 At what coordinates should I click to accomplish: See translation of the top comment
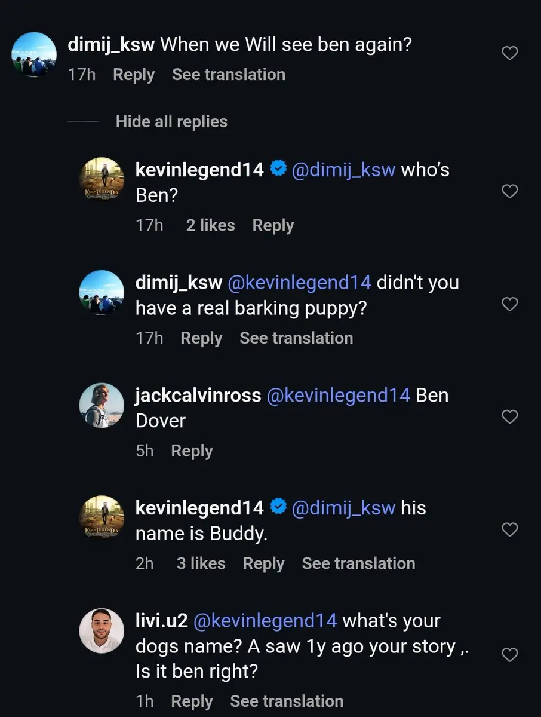click(229, 75)
